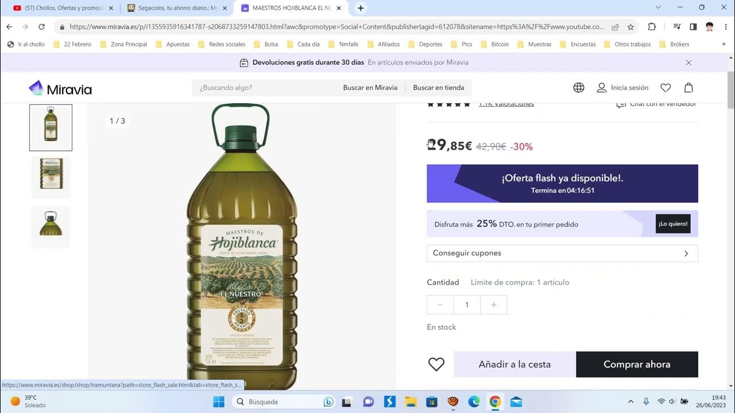Screen dimensions: 735x413
Task: Open Chrome side panel icon
Action: coord(693,26)
